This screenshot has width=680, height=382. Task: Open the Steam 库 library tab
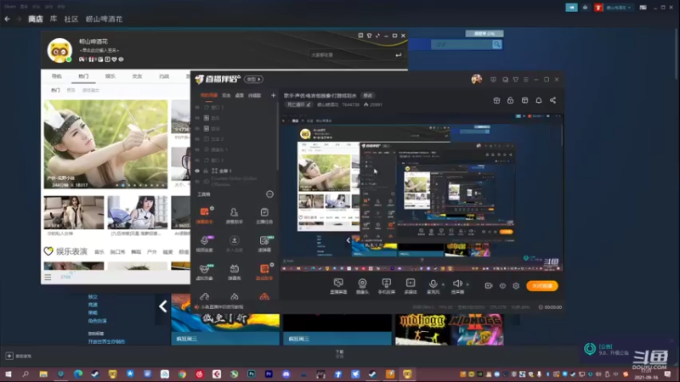click(x=54, y=19)
